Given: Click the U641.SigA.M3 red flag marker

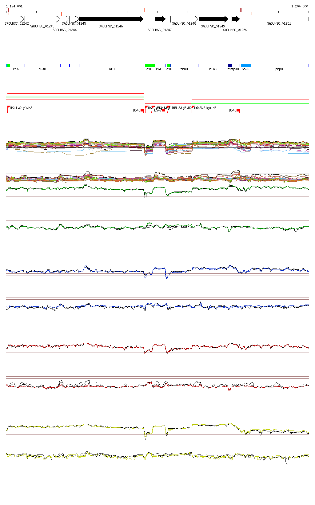Looking at the screenshot, I should (9, 107).
